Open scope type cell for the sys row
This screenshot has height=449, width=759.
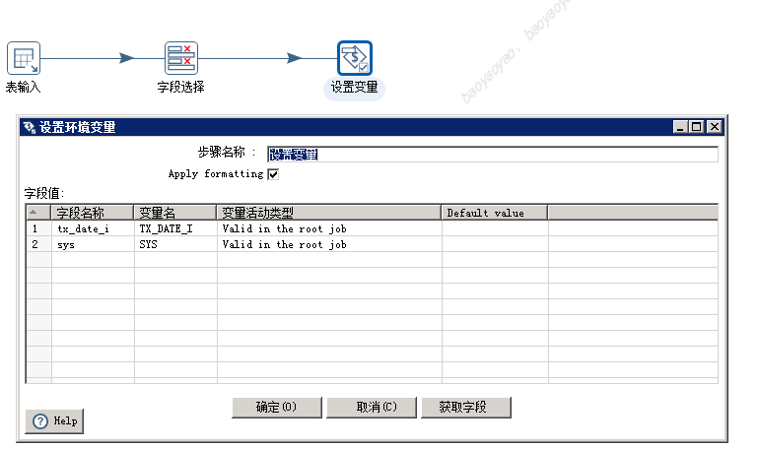pyautogui.click(x=329, y=244)
